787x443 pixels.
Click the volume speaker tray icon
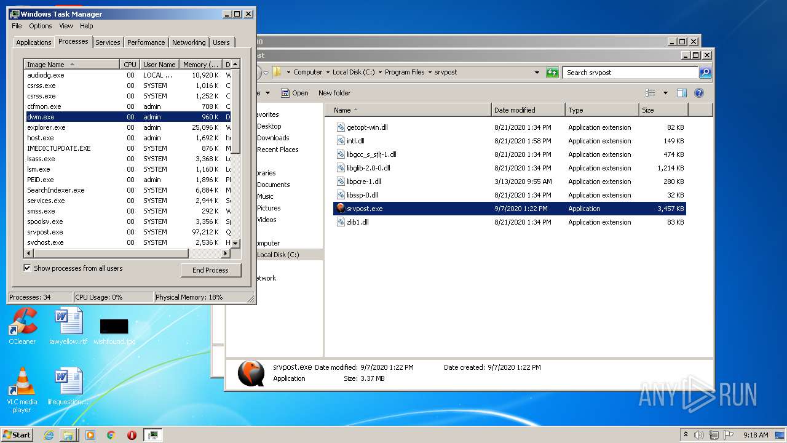[x=699, y=435]
